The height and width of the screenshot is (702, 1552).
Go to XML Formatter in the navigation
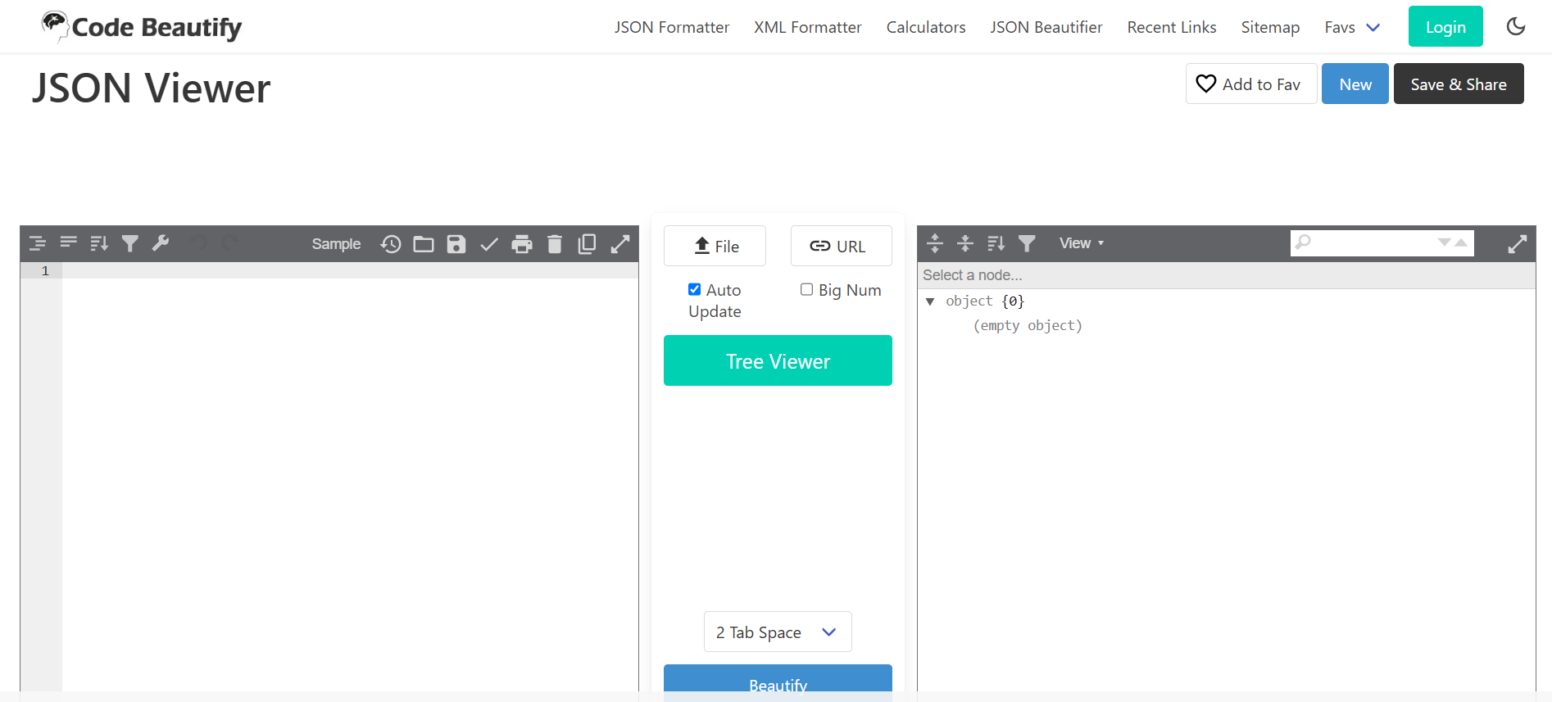(807, 27)
